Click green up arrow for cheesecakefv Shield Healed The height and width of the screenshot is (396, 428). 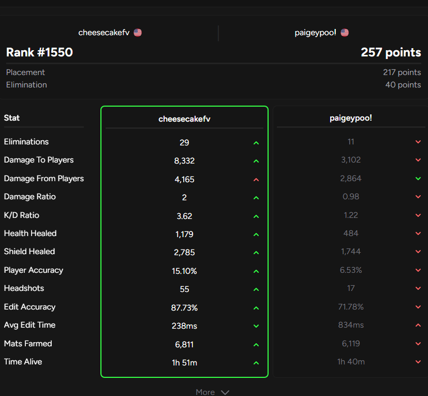coord(256,253)
